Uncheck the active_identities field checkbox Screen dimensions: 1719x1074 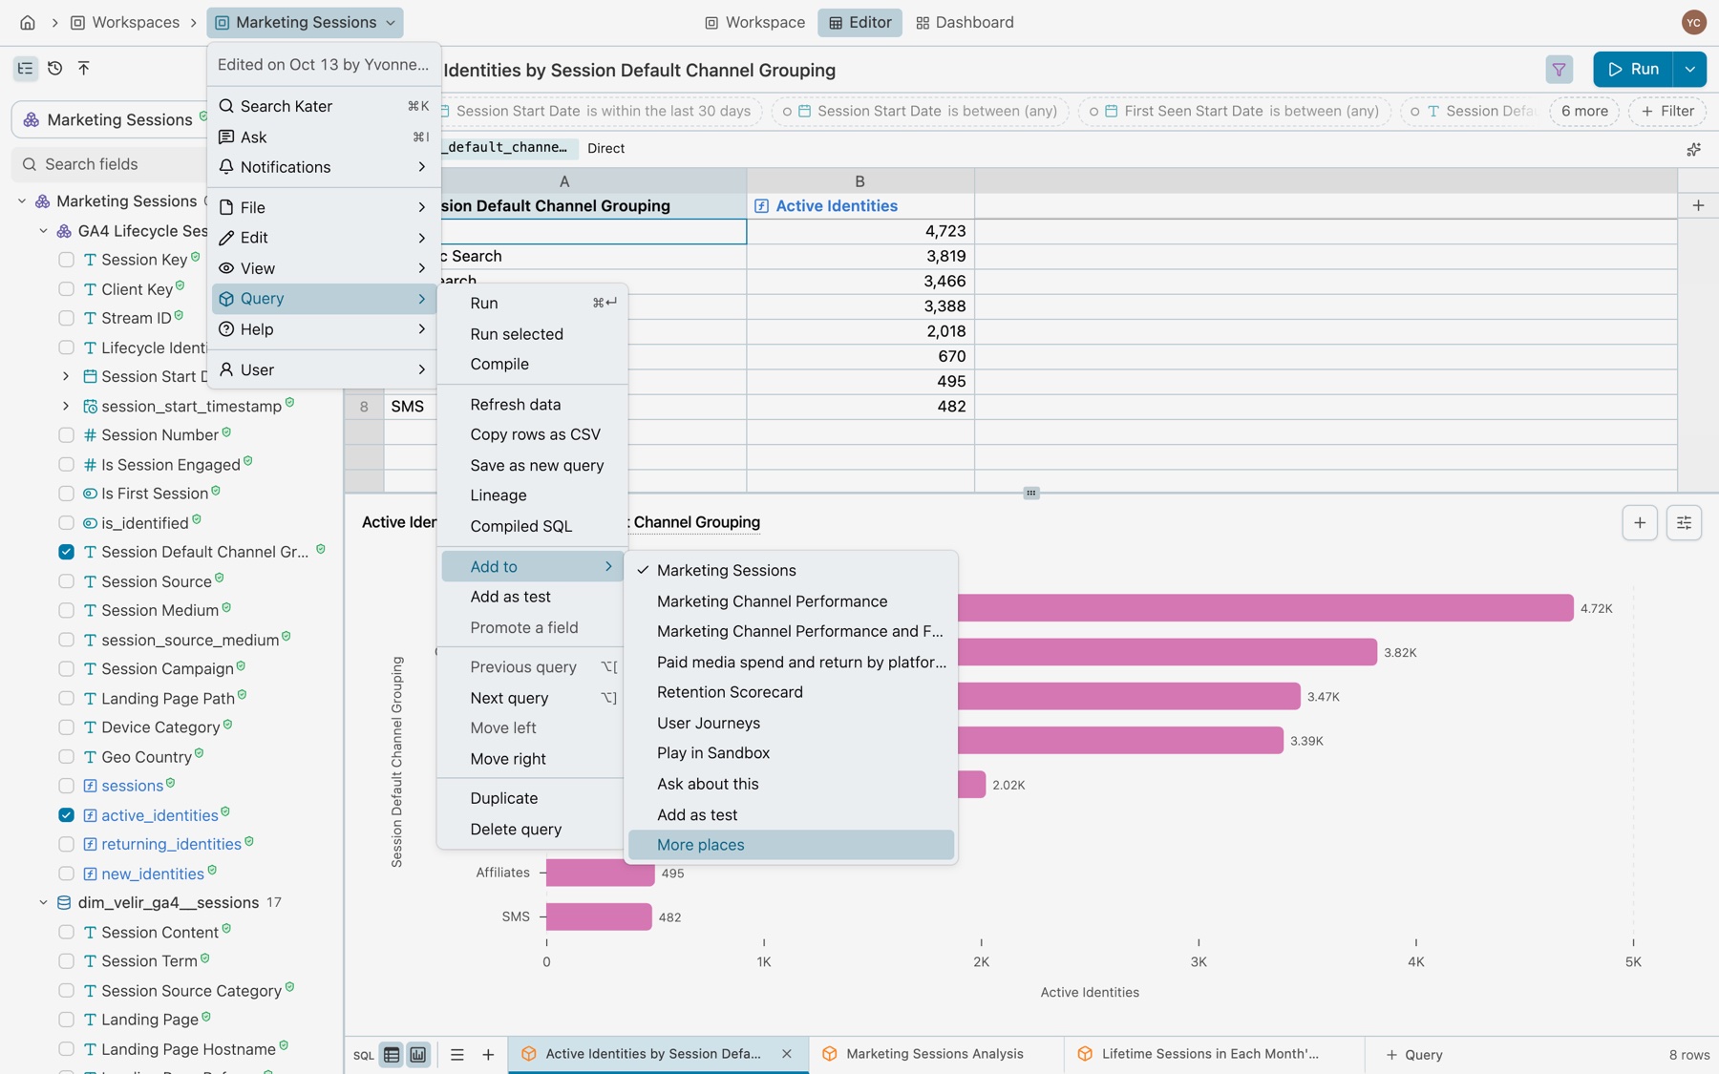pyautogui.click(x=66, y=815)
